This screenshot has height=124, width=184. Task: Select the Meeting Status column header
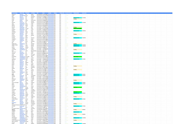(78, 13)
